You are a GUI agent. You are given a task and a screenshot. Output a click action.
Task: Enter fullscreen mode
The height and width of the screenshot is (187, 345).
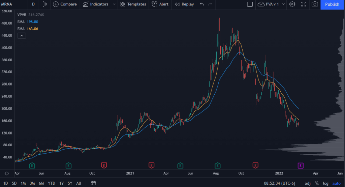(x=304, y=4)
